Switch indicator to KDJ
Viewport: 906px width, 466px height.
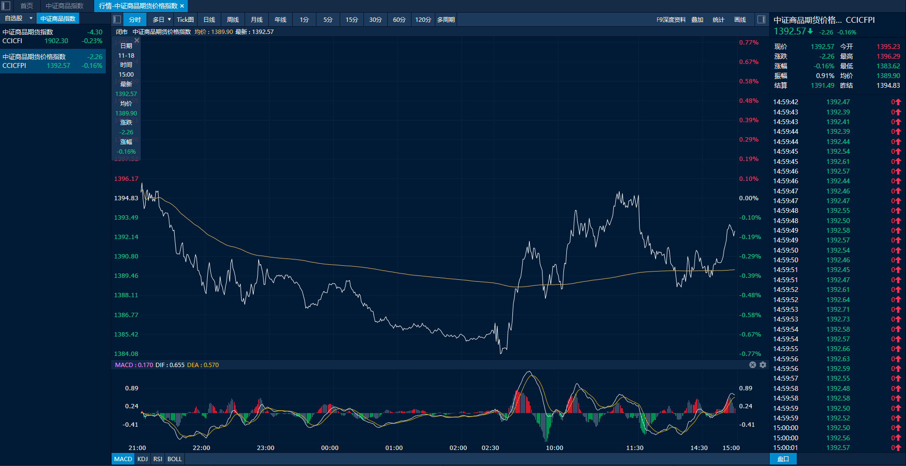(x=142, y=459)
